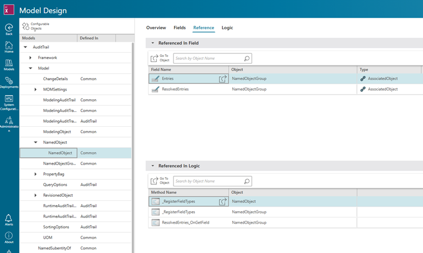The width and height of the screenshot is (423, 253).
Task: Select the QueryOptions tree item
Action: (56, 185)
